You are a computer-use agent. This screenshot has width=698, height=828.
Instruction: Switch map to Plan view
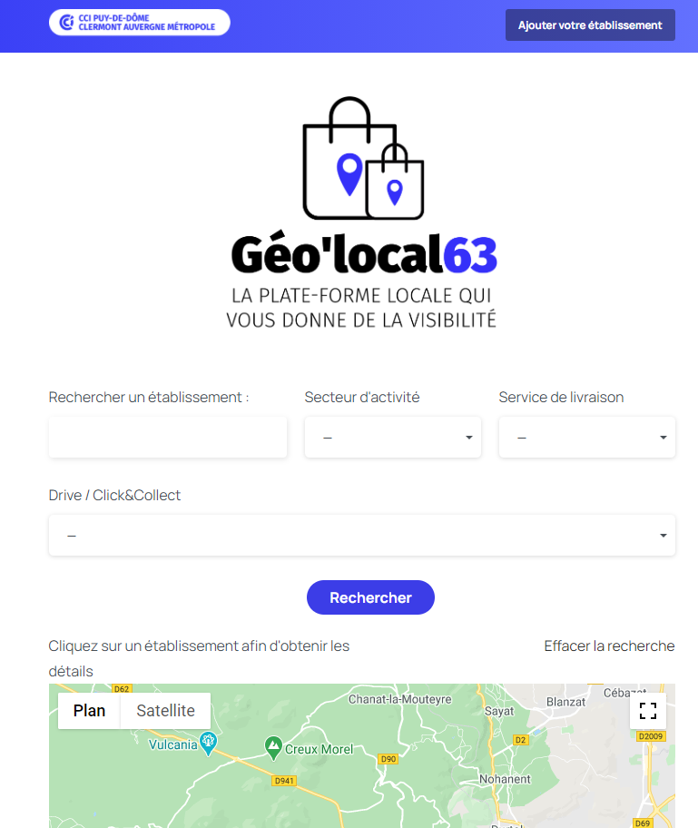89,711
